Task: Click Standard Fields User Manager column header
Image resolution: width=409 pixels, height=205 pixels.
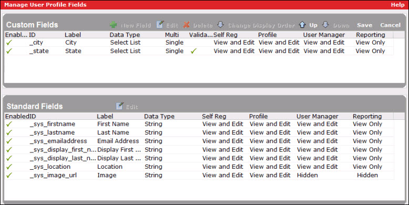Action: 317,116
